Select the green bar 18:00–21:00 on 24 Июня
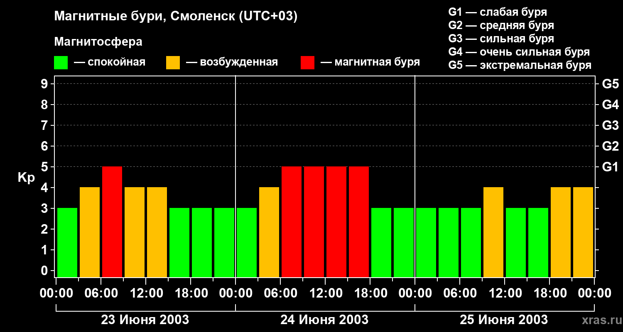This screenshot has width=623, height=332. point(381,242)
